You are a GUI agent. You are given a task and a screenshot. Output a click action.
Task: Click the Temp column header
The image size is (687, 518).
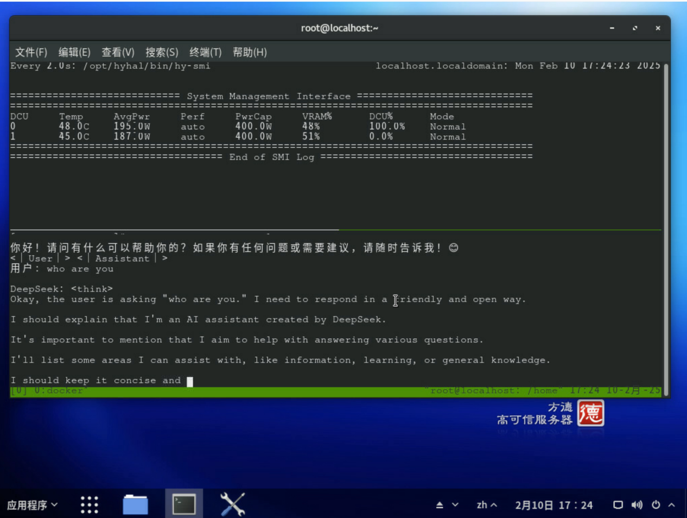tap(71, 117)
